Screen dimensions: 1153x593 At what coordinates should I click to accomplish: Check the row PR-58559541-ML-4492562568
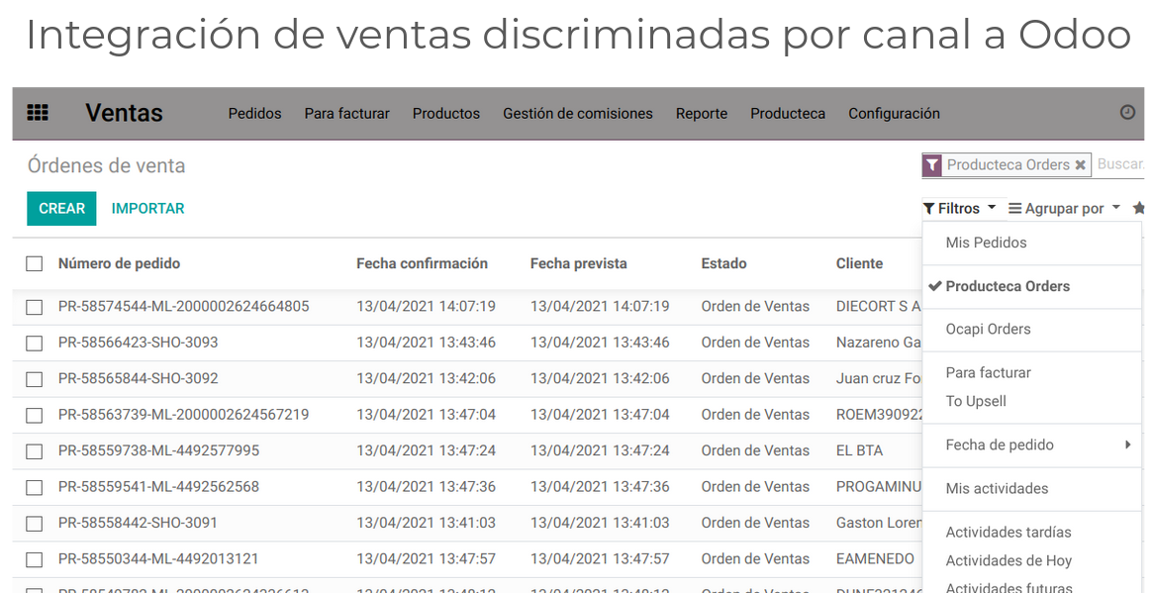click(x=34, y=487)
